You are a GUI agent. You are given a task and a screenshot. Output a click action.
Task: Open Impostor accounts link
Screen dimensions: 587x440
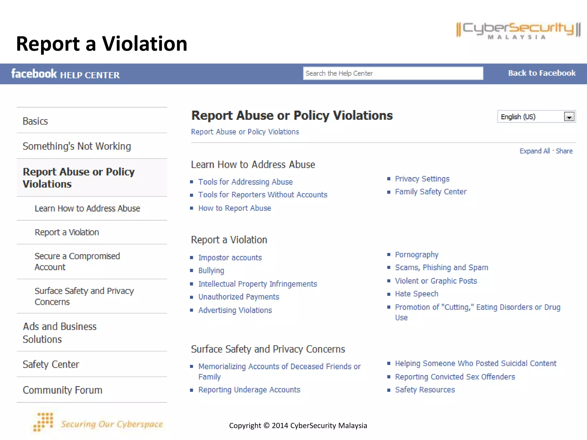[x=230, y=258]
